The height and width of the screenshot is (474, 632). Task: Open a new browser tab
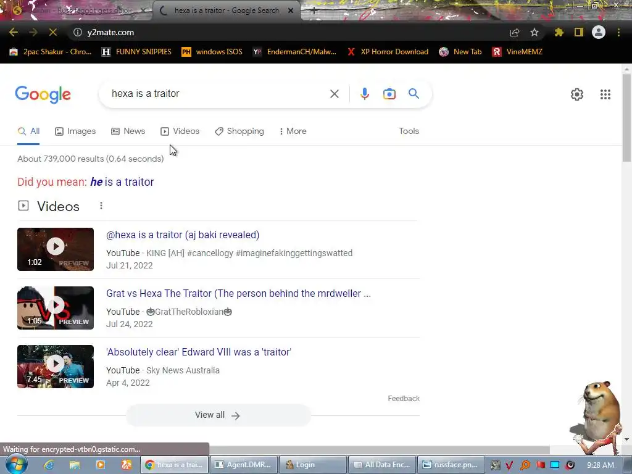(314, 11)
